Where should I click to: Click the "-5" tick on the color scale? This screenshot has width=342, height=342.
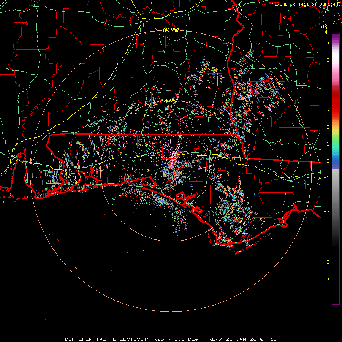pyautogui.click(x=326, y=245)
